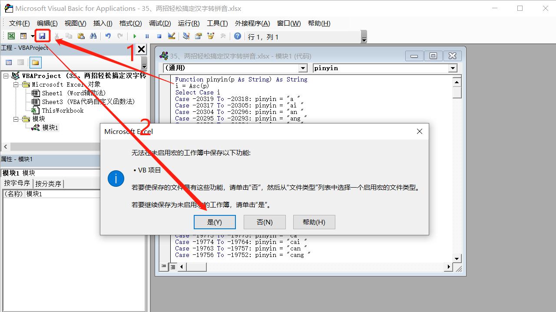Screen dimensions: 556x312
Task: Switch to 按分类序 properties tab
Action: click(x=48, y=183)
